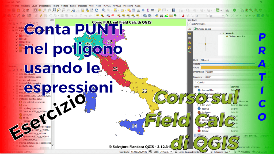Collapse the Simbolo tree node
The width and height of the screenshot is (274, 154).
point(220,33)
